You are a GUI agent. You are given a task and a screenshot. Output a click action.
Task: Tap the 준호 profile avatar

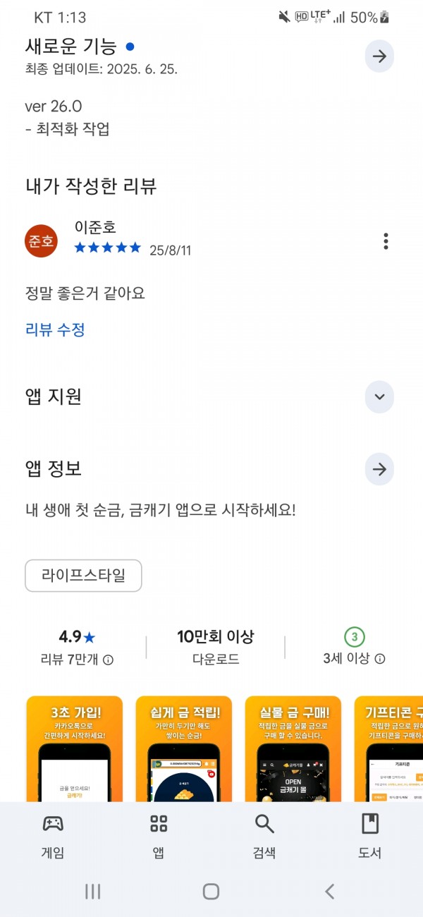click(41, 241)
